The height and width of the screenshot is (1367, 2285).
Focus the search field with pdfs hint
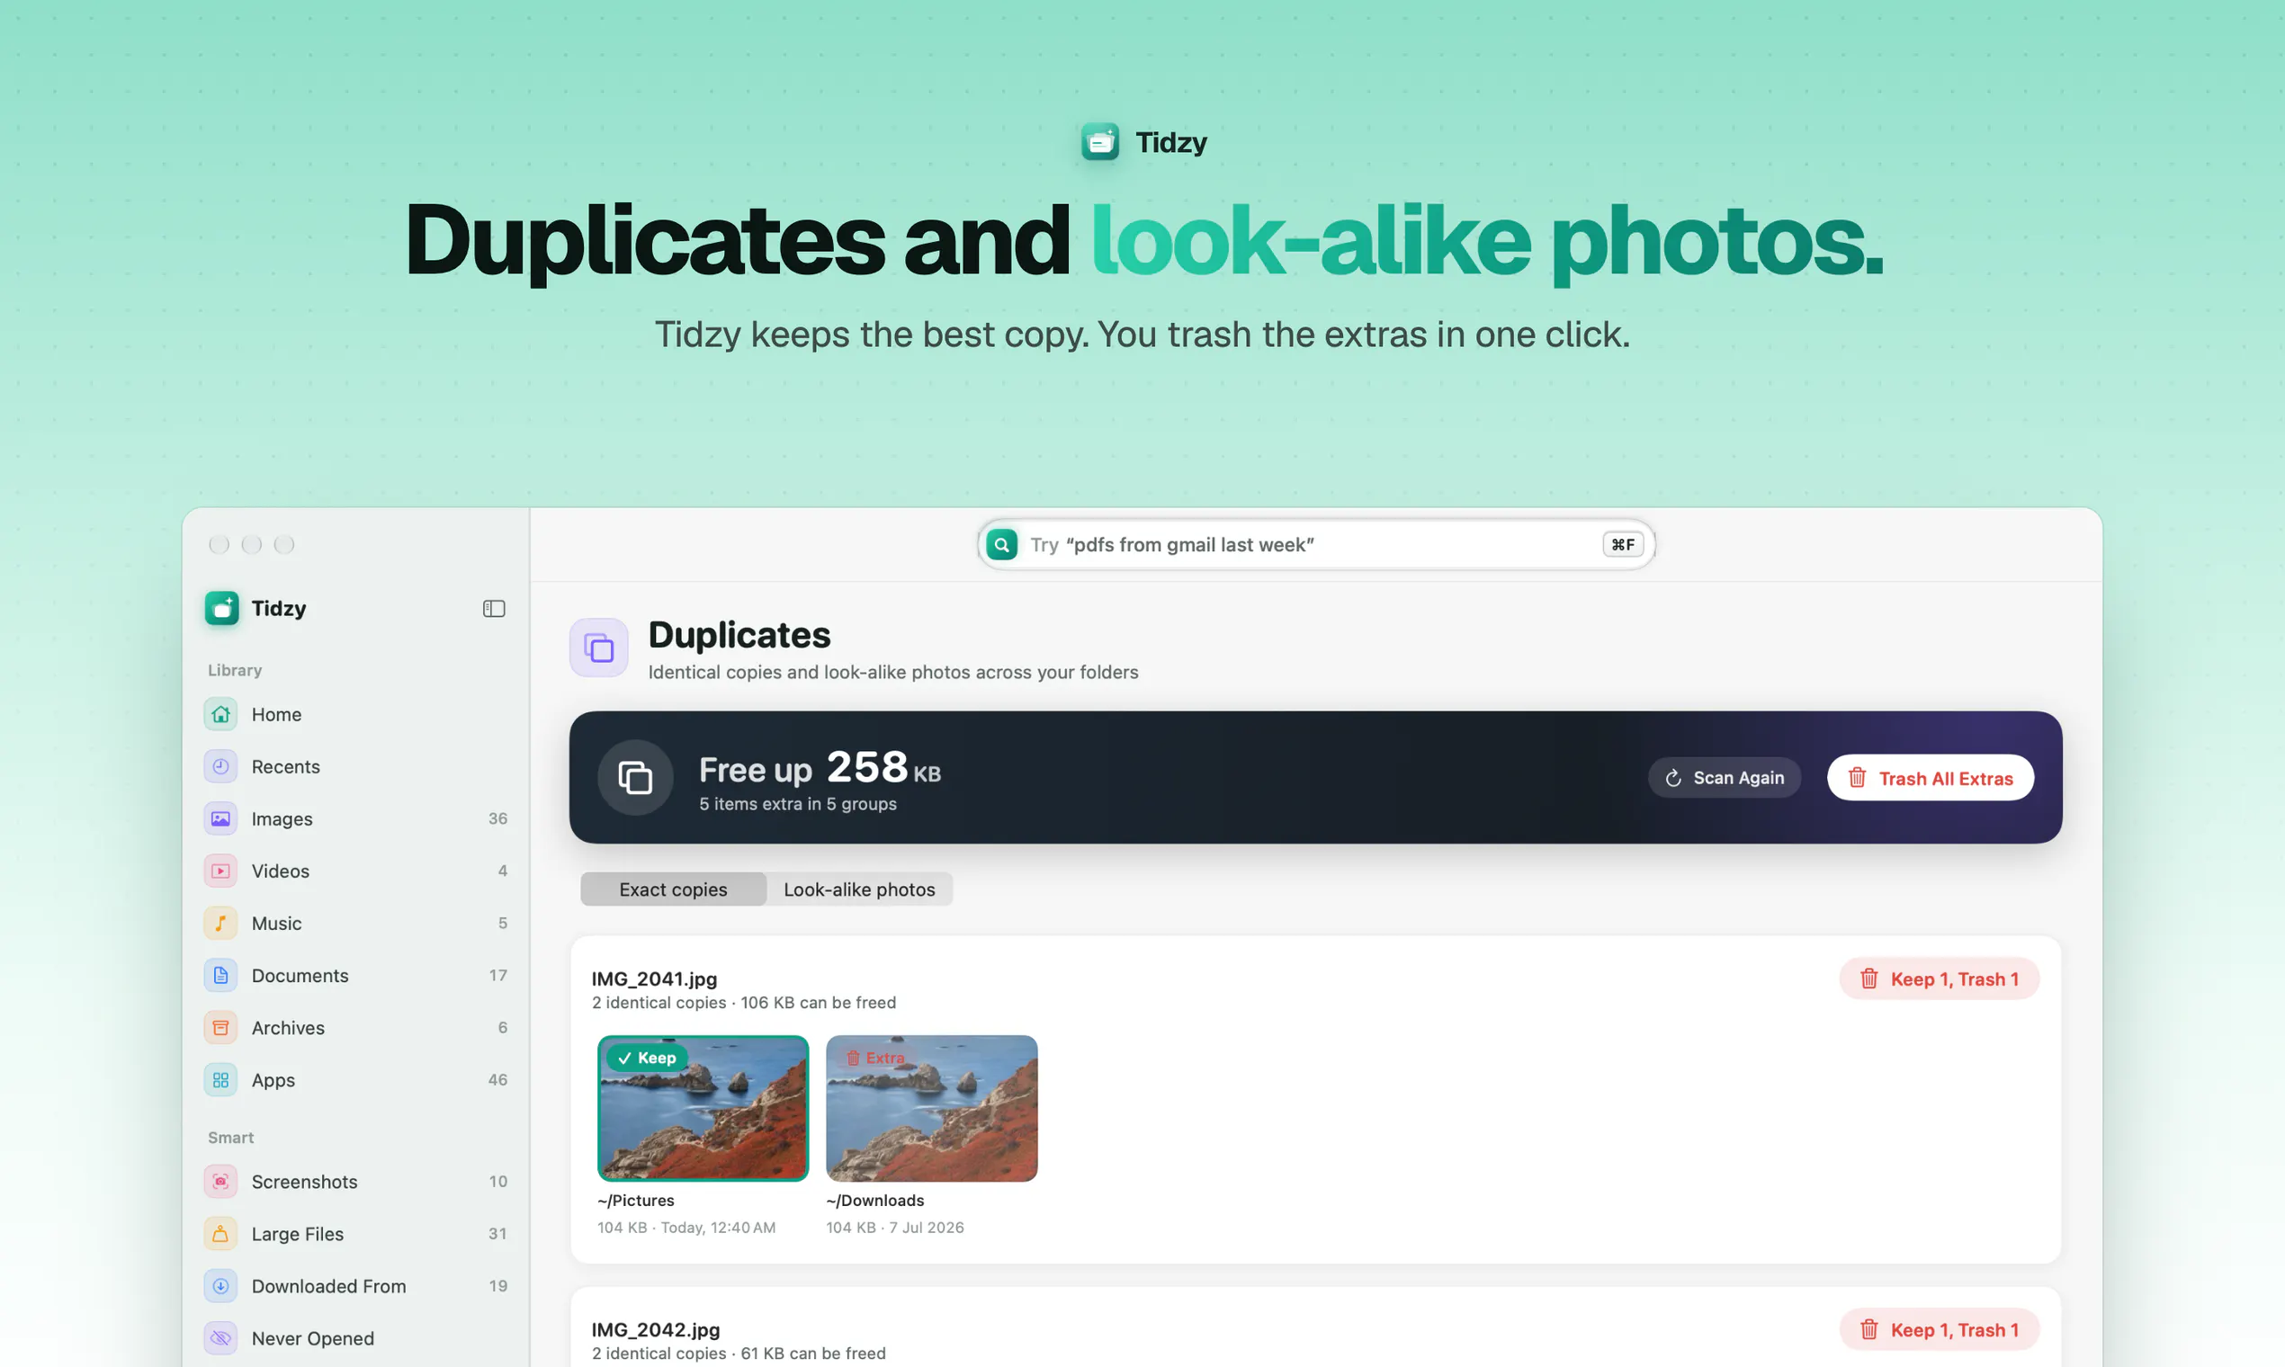click(x=1317, y=544)
